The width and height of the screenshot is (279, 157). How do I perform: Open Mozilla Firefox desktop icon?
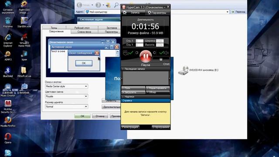(x=8, y=122)
